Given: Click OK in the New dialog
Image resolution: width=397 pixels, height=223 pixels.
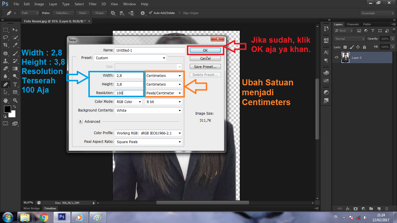Looking at the screenshot, I should pos(205,50).
